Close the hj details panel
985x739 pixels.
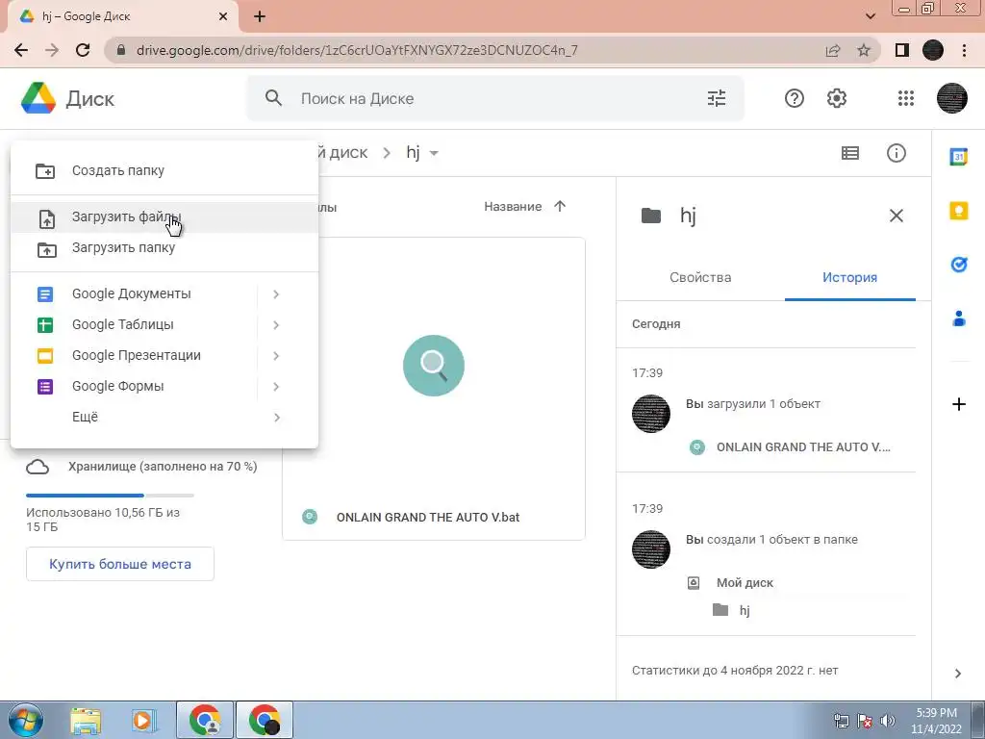(896, 216)
